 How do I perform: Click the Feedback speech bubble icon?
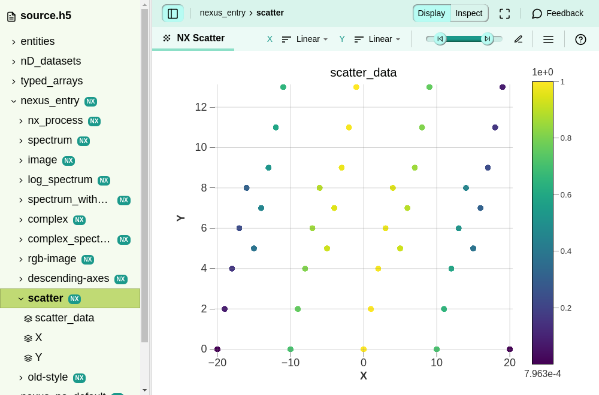(537, 13)
